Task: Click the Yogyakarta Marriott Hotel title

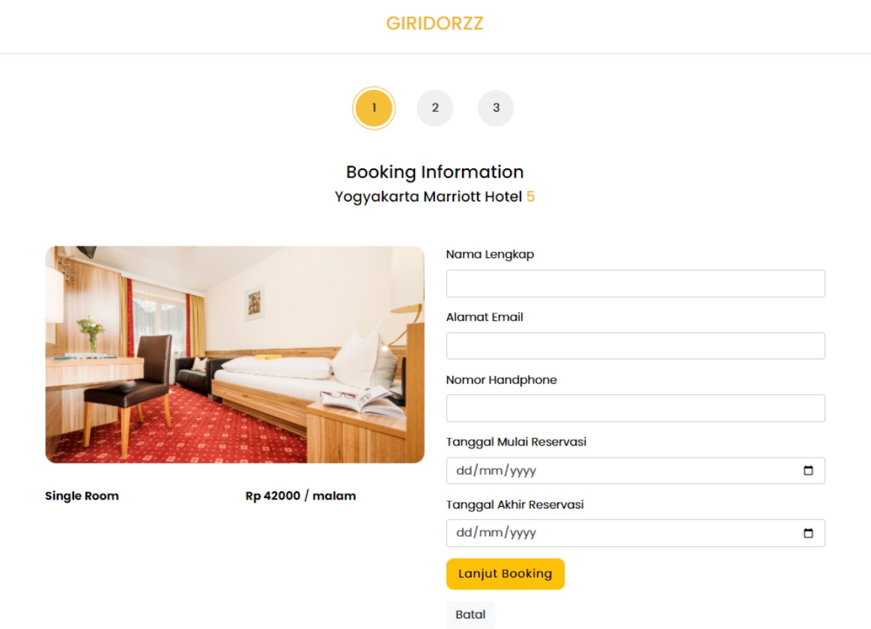Action: click(x=428, y=196)
